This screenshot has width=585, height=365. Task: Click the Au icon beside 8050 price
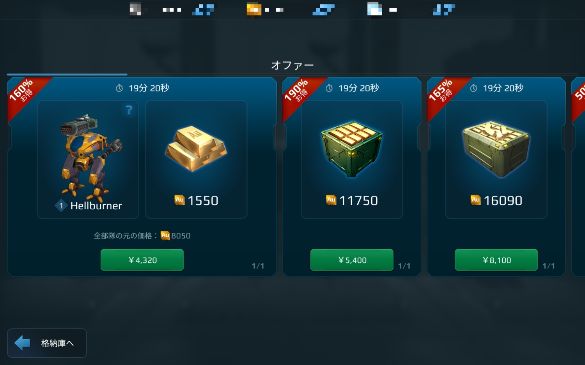[x=165, y=235]
